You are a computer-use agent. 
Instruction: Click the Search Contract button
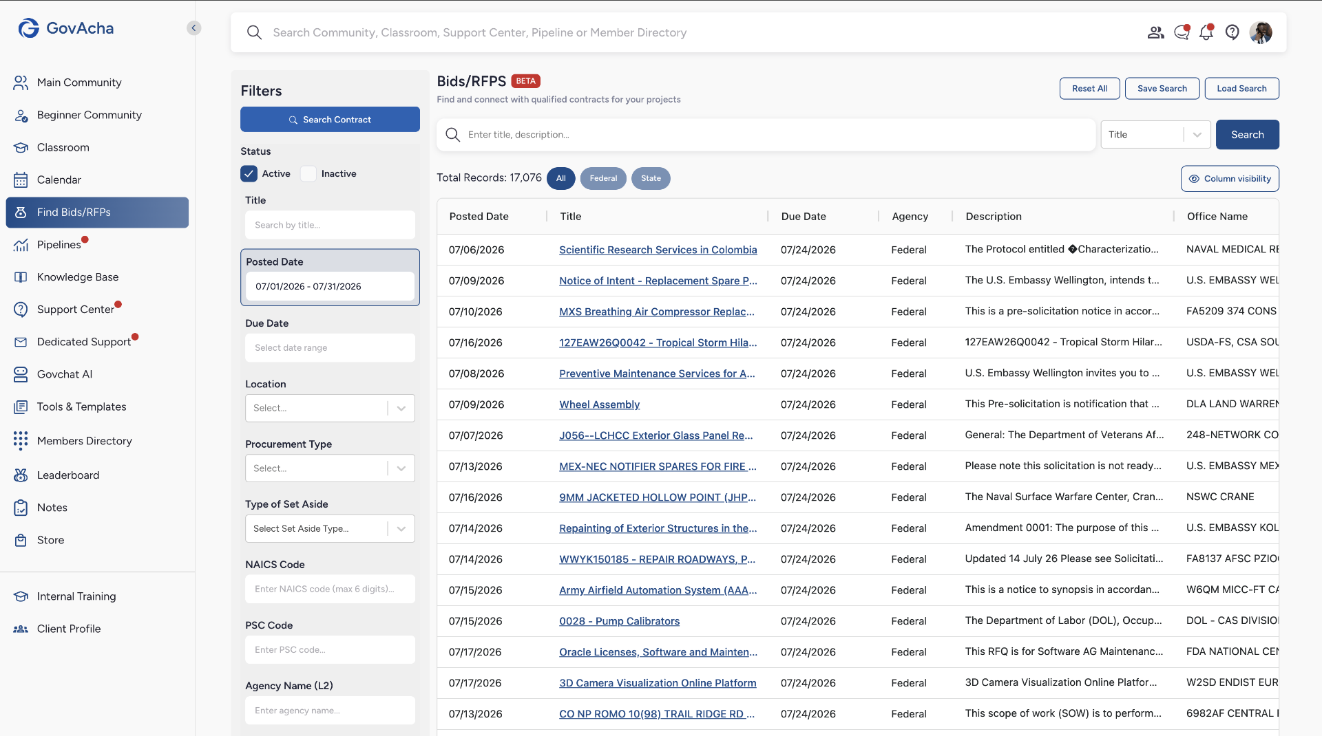click(330, 120)
